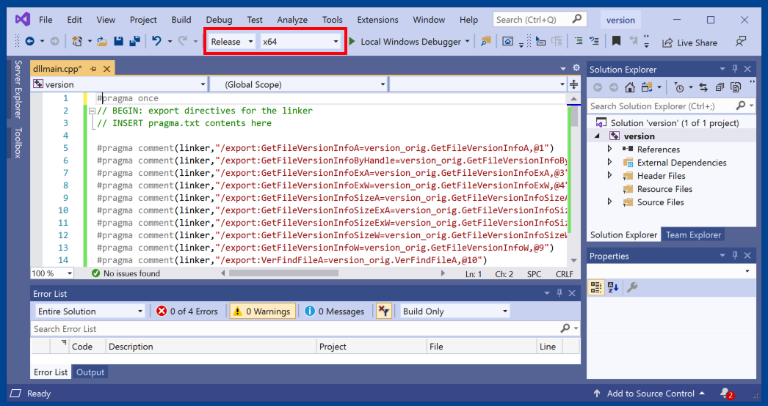
Task: Expand the Source Files folder node
Action: [609, 202]
